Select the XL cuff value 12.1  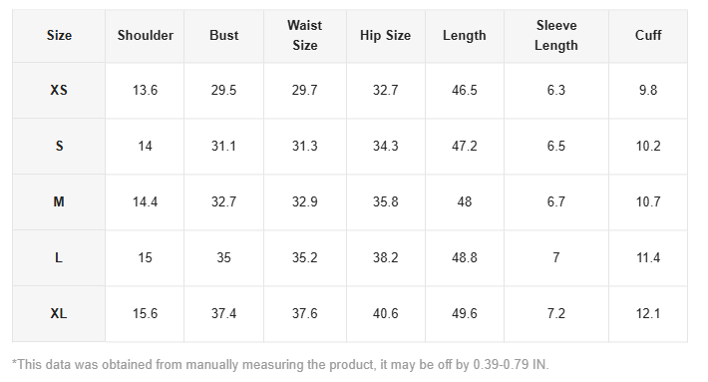(648, 313)
